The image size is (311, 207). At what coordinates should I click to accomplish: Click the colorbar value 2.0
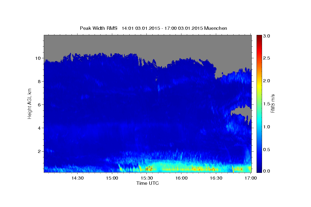pyautogui.click(x=267, y=81)
